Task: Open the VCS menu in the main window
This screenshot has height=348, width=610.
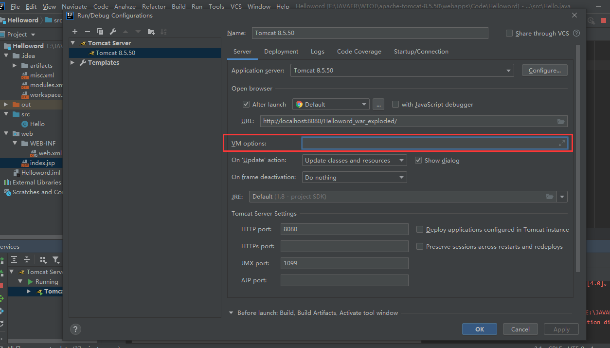Action: [x=236, y=6]
